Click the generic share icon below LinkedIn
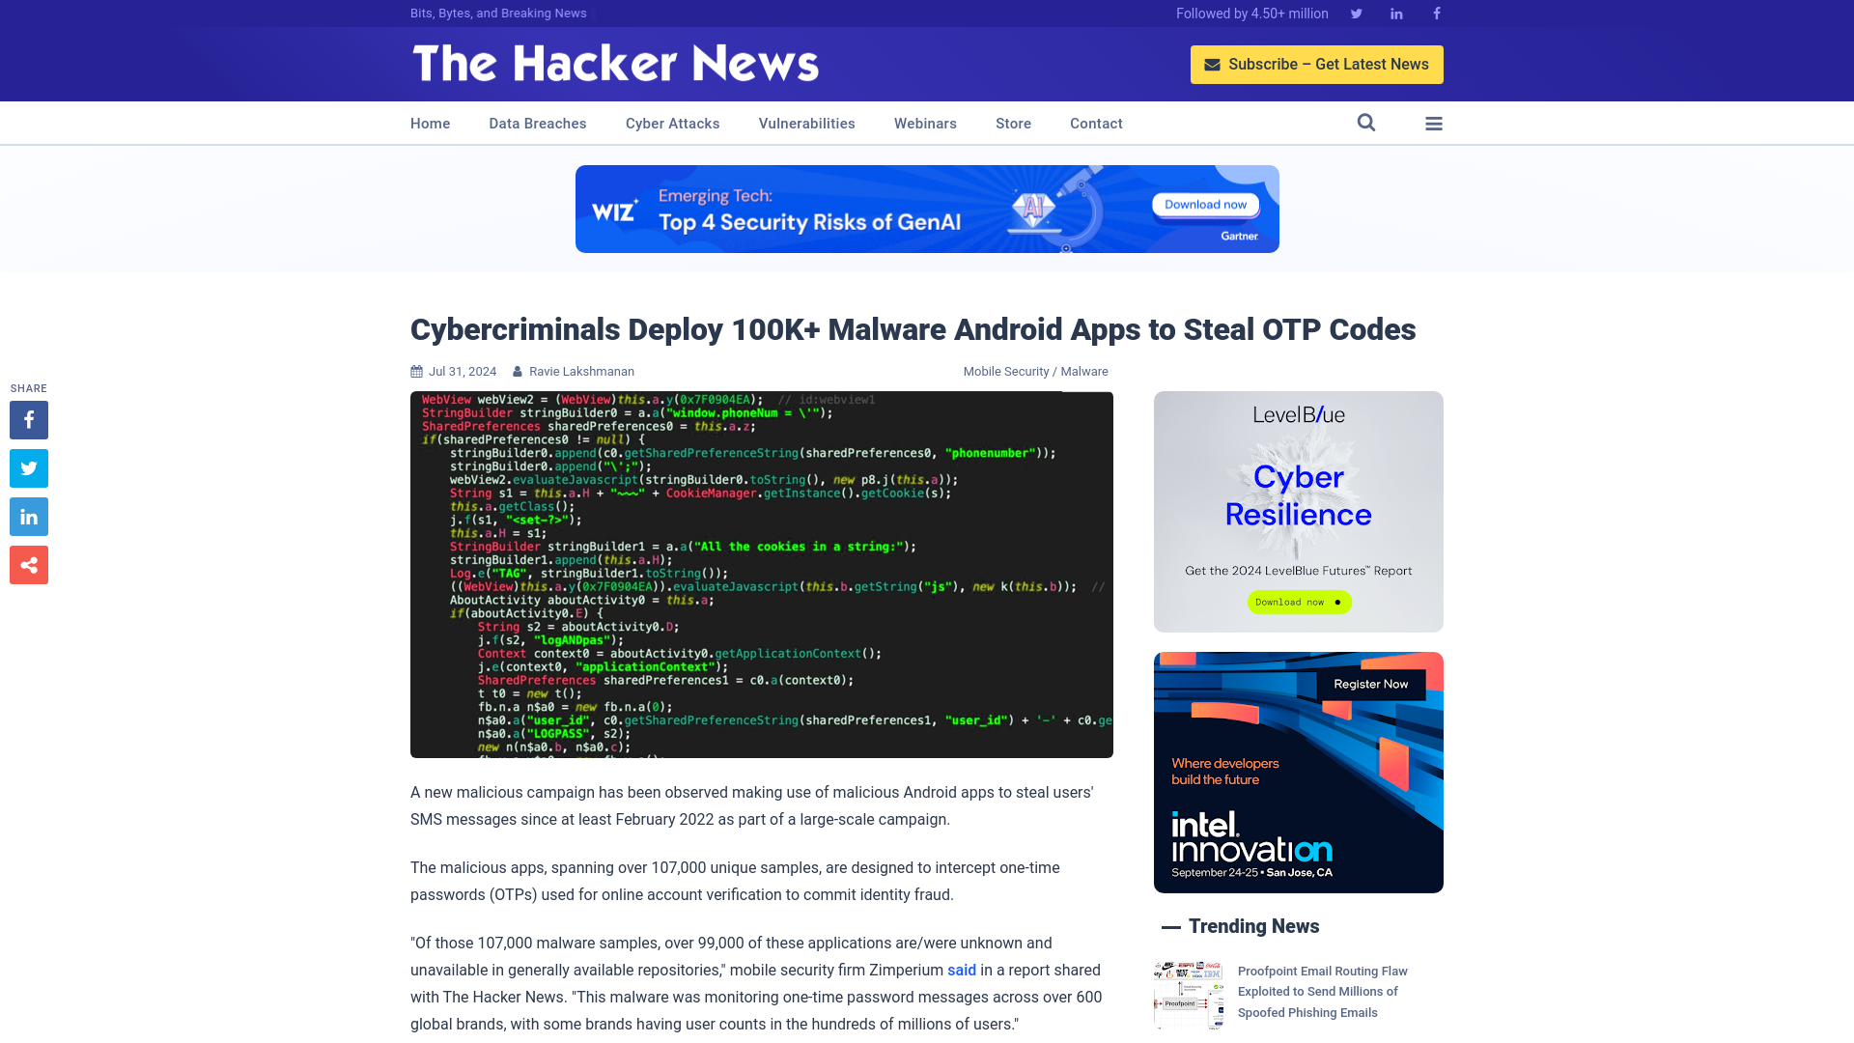The height and width of the screenshot is (1043, 1854). pos(28,564)
